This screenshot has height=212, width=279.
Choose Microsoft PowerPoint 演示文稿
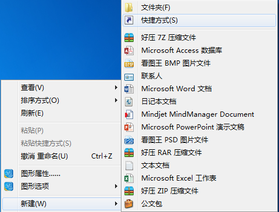[x=199, y=127]
